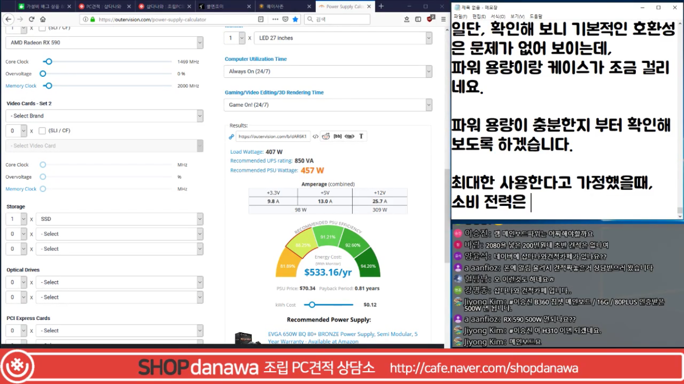Open the first Optical Drives Select dropdown
684x384 pixels.
pyautogui.click(x=119, y=282)
